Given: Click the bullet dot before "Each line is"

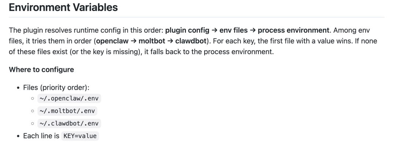Looking at the screenshot, I should [x=18, y=136].
